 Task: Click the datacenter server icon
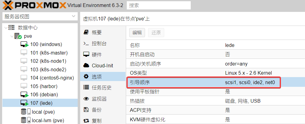tap(12, 28)
